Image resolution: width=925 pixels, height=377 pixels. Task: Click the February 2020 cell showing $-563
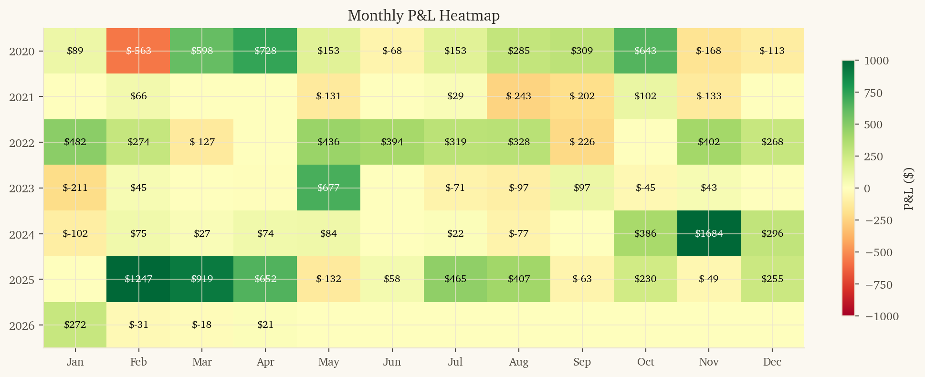pyautogui.click(x=138, y=51)
